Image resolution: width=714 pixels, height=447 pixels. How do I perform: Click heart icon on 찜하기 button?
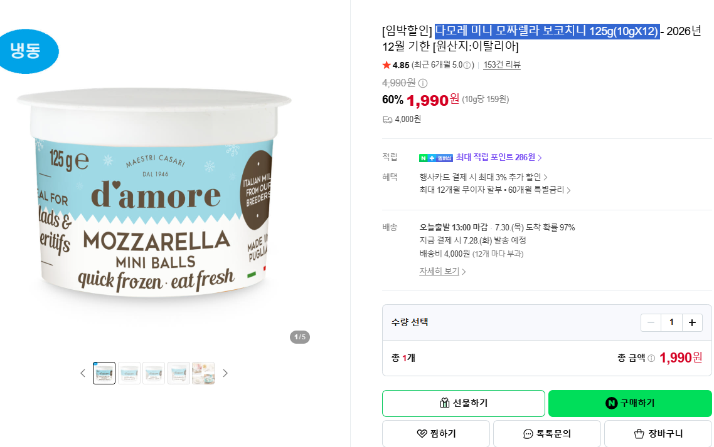pos(422,434)
